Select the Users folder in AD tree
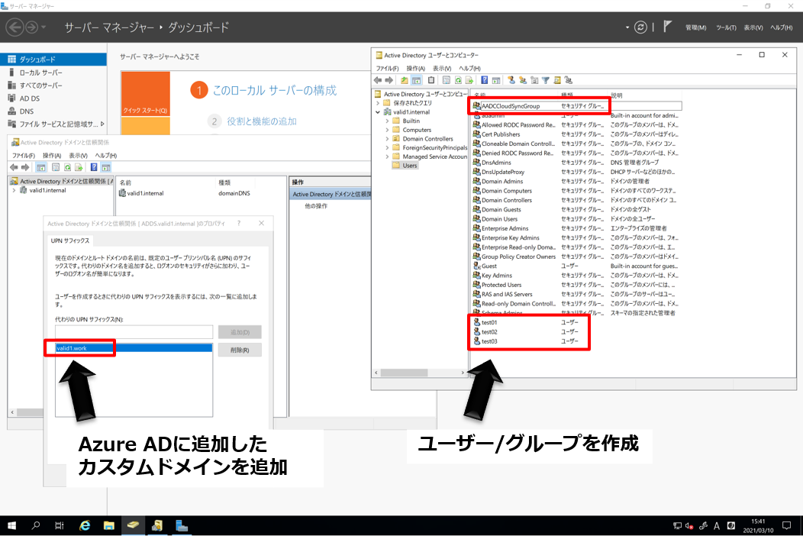Viewport: 803px width, 536px height. [x=410, y=166]
